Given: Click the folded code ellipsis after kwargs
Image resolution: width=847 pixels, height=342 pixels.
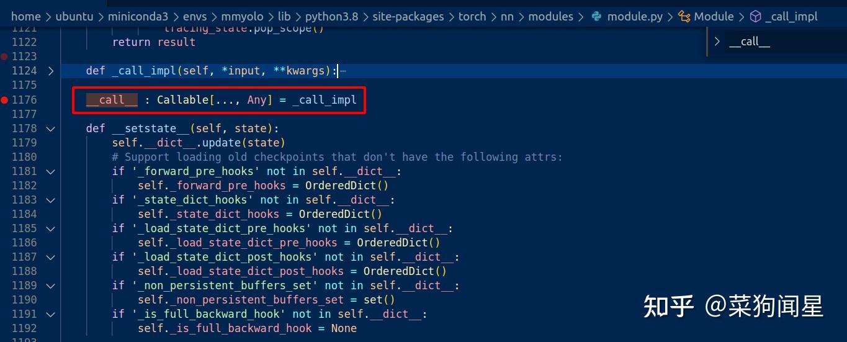Looking at the screenshot, I should 343,71.
